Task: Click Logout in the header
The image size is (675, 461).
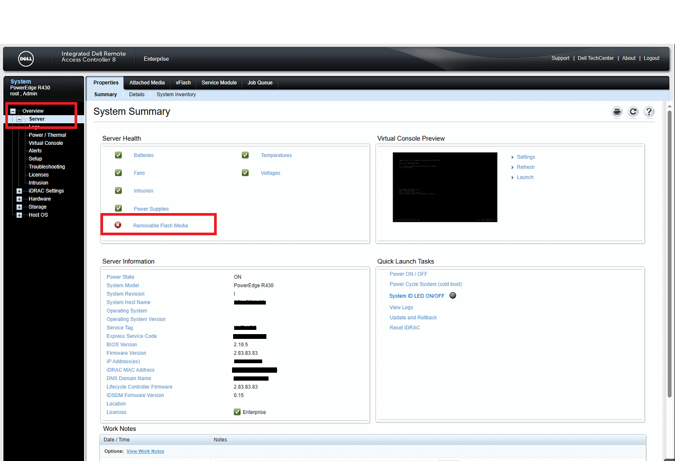Action: coord(651,58)
